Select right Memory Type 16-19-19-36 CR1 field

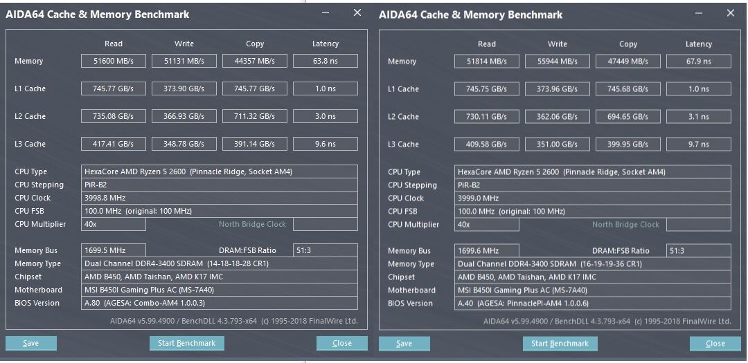pos(592,264)
